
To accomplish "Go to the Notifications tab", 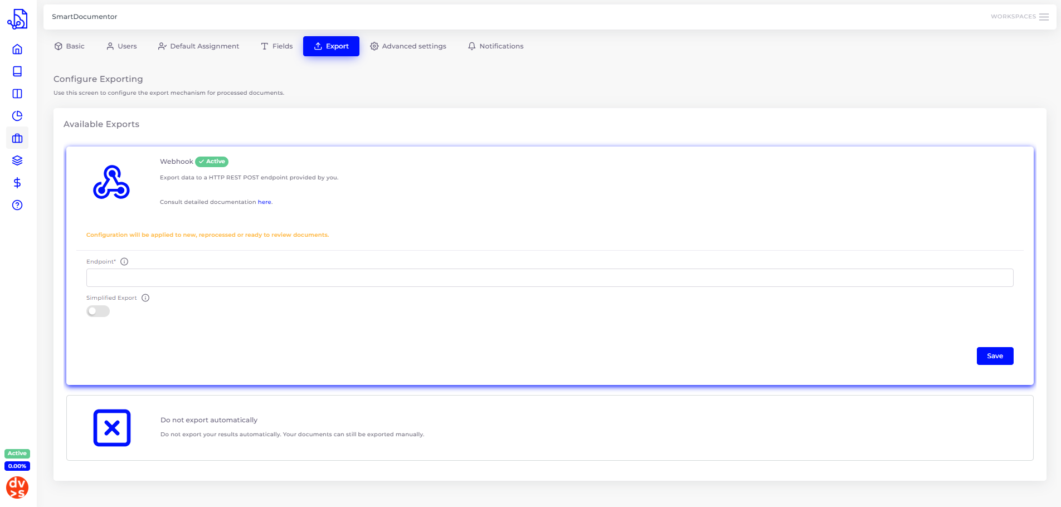I will 495,46.
